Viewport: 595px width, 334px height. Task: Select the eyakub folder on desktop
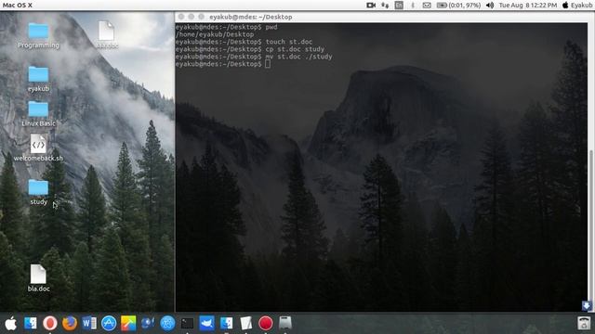tap(38, 79)
